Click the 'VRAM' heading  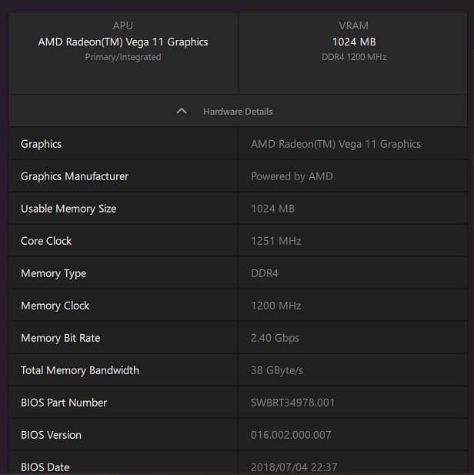pyautogui.click(x=354, y=25)
